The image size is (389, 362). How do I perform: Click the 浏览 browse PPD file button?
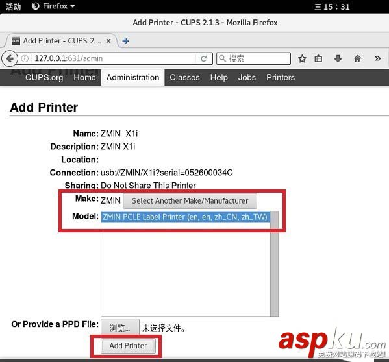point(120,328)
